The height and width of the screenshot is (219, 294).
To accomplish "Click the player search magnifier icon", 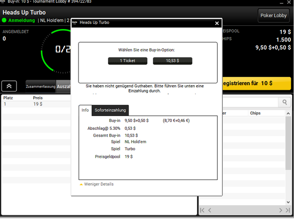I will point(285,102).
